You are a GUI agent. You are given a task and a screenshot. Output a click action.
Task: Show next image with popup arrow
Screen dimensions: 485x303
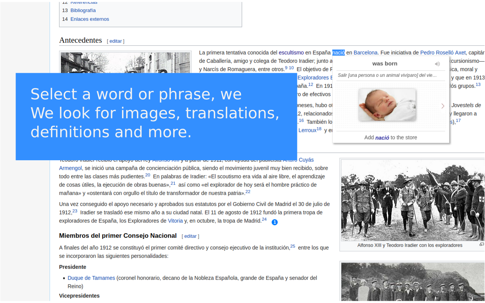443,106
